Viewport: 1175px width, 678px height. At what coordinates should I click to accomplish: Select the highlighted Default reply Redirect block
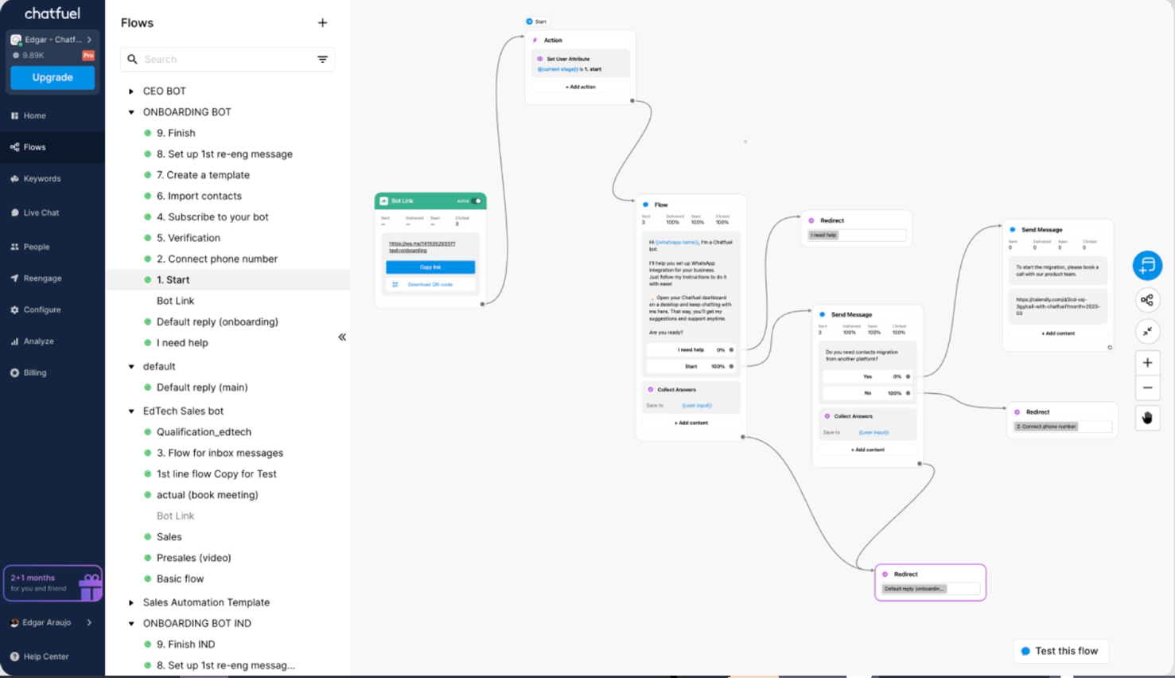931,583
